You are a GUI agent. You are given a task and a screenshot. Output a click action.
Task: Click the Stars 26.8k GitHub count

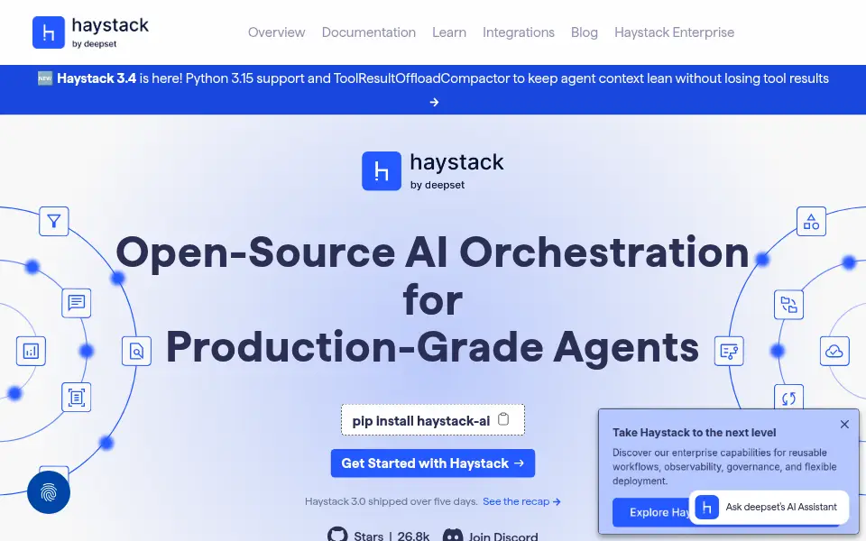tap(392, 536)
